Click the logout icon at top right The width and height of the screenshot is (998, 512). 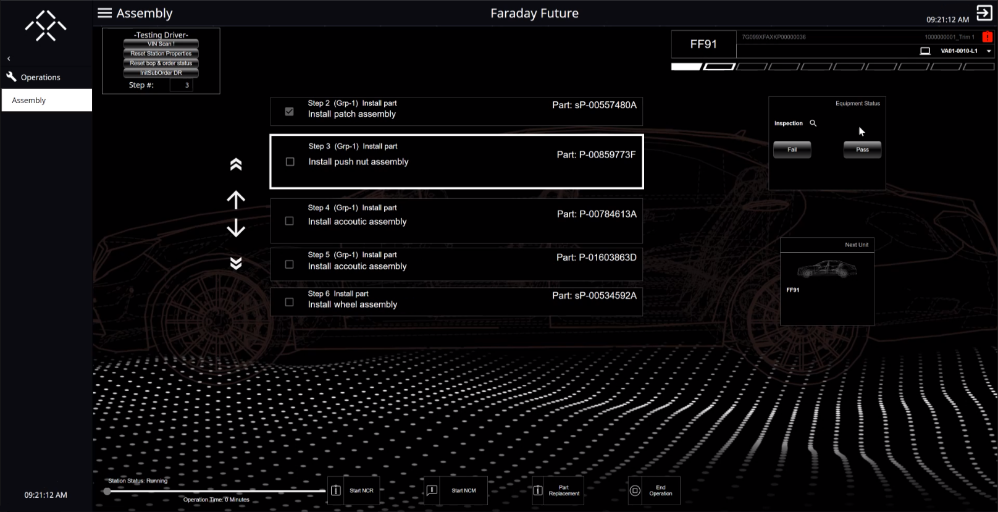(984, 12)
